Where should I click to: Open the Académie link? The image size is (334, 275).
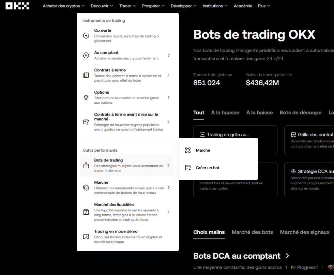point(243,6)
